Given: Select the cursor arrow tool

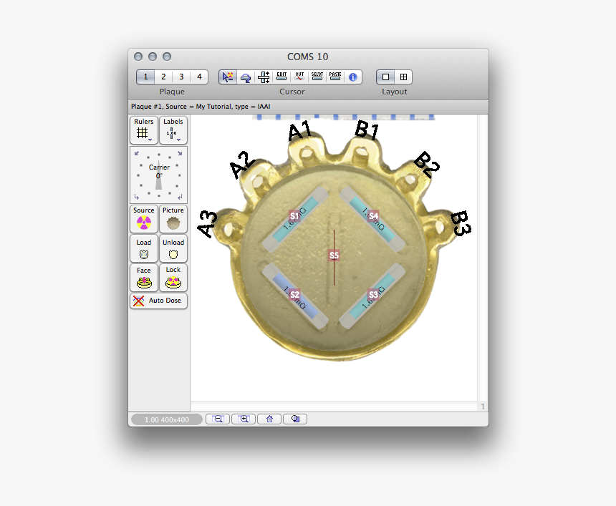Looking at the screenshot, I should point(227,77).
